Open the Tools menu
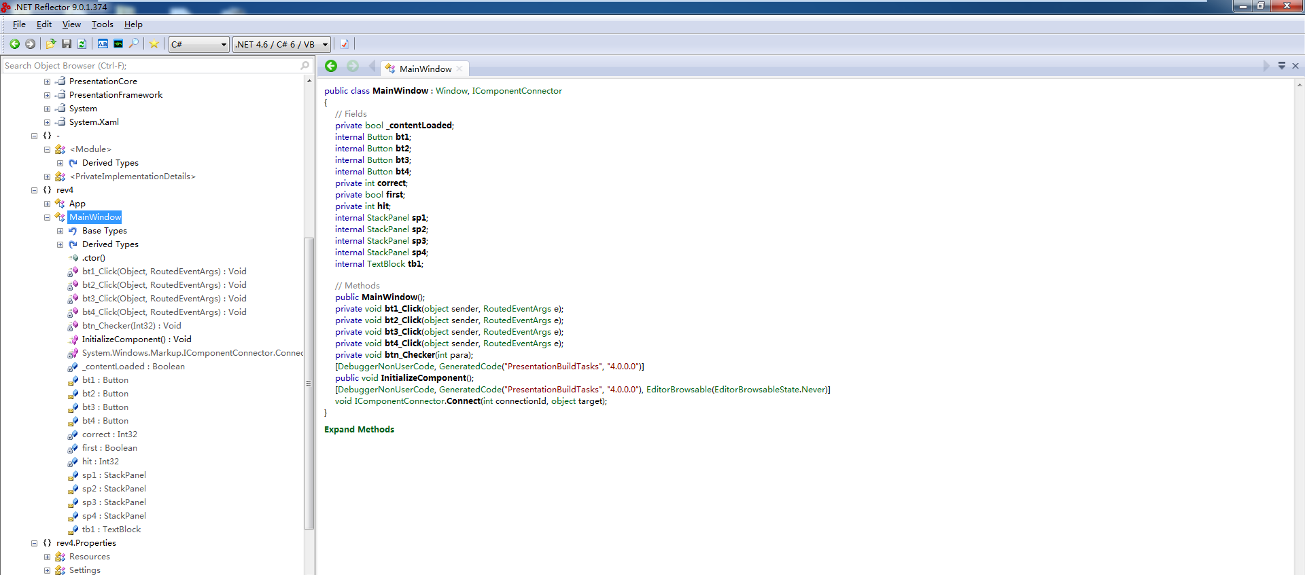1305x575 pixels. click(x=102, y=24)
